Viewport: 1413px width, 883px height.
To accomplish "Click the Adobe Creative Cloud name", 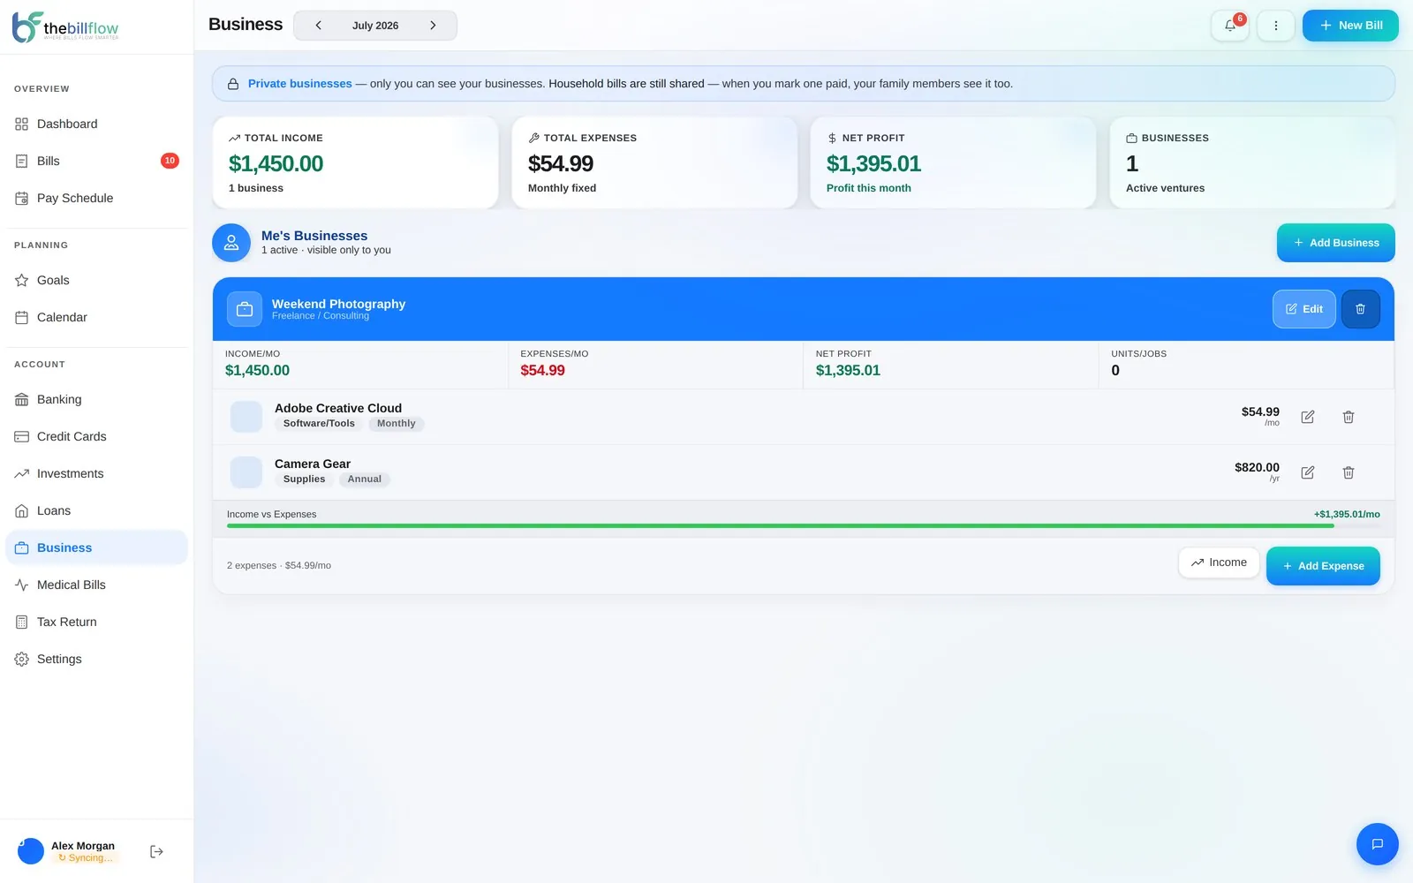I will pyautogui.click(x=338, y=408).
